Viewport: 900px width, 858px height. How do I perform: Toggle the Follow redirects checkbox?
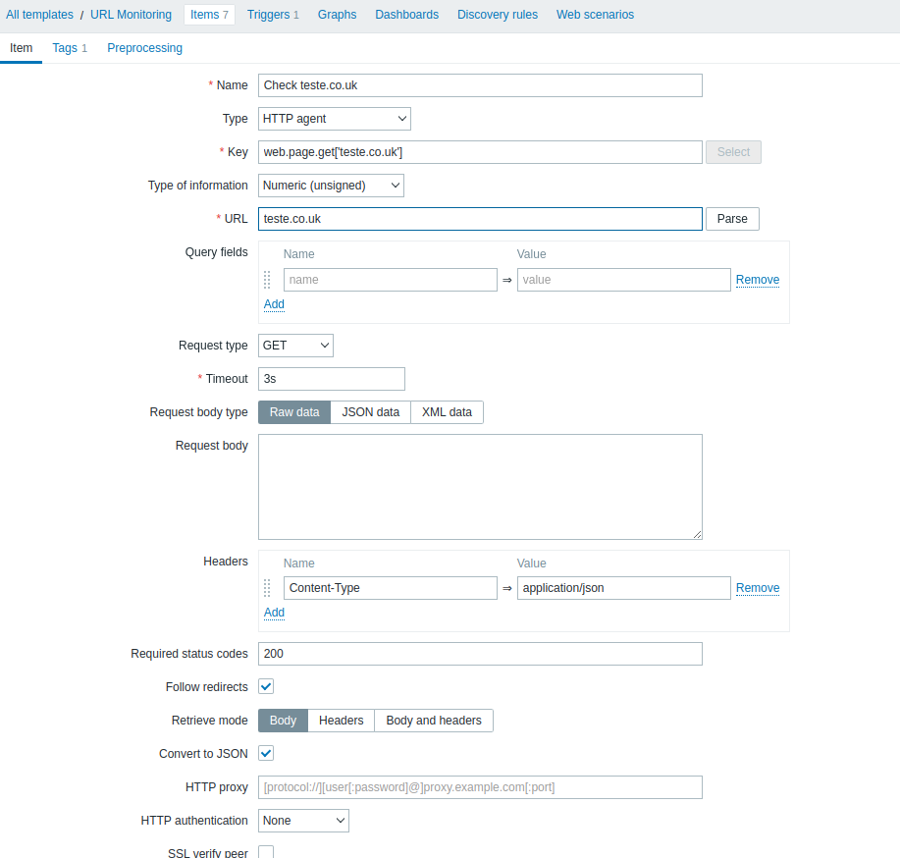click(266, 686)
